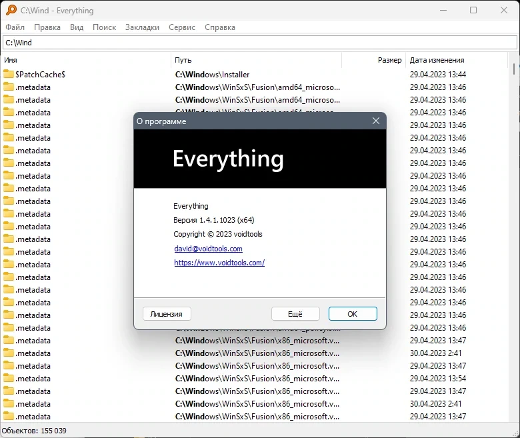Close the Everything main window
The image size is (520, 438).
(504, 10)
